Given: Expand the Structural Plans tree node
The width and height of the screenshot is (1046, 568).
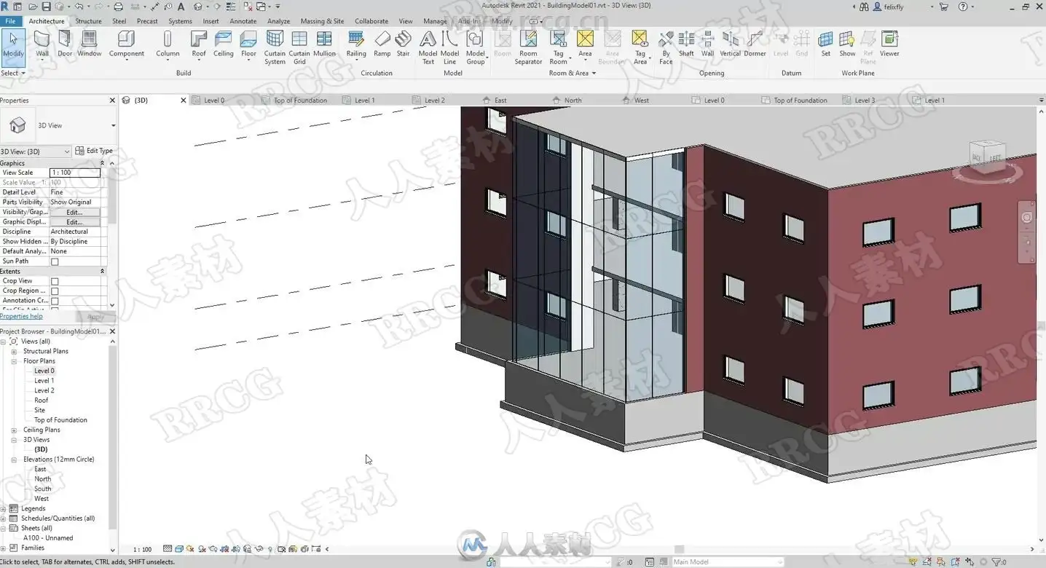Looking at the screenshot, I should click(x=14, y=351).
